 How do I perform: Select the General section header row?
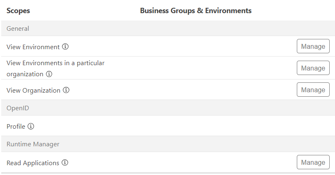[x=168, y=28]
